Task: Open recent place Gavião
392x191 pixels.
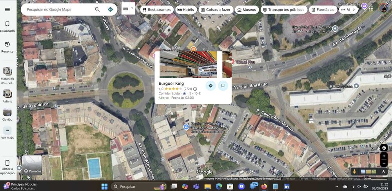Action: [x=7, y=114]
